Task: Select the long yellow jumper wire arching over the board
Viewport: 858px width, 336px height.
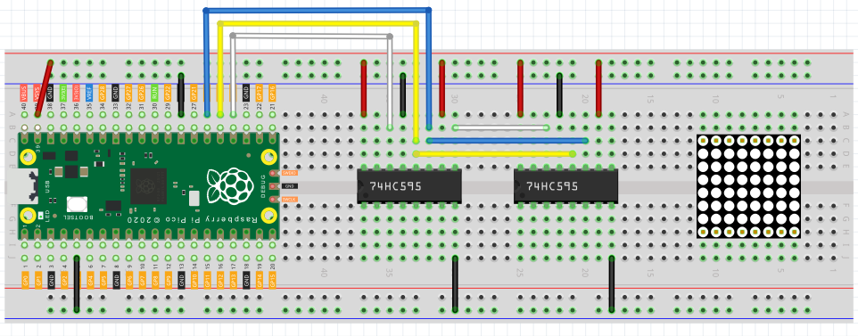Action: [318, 23]
